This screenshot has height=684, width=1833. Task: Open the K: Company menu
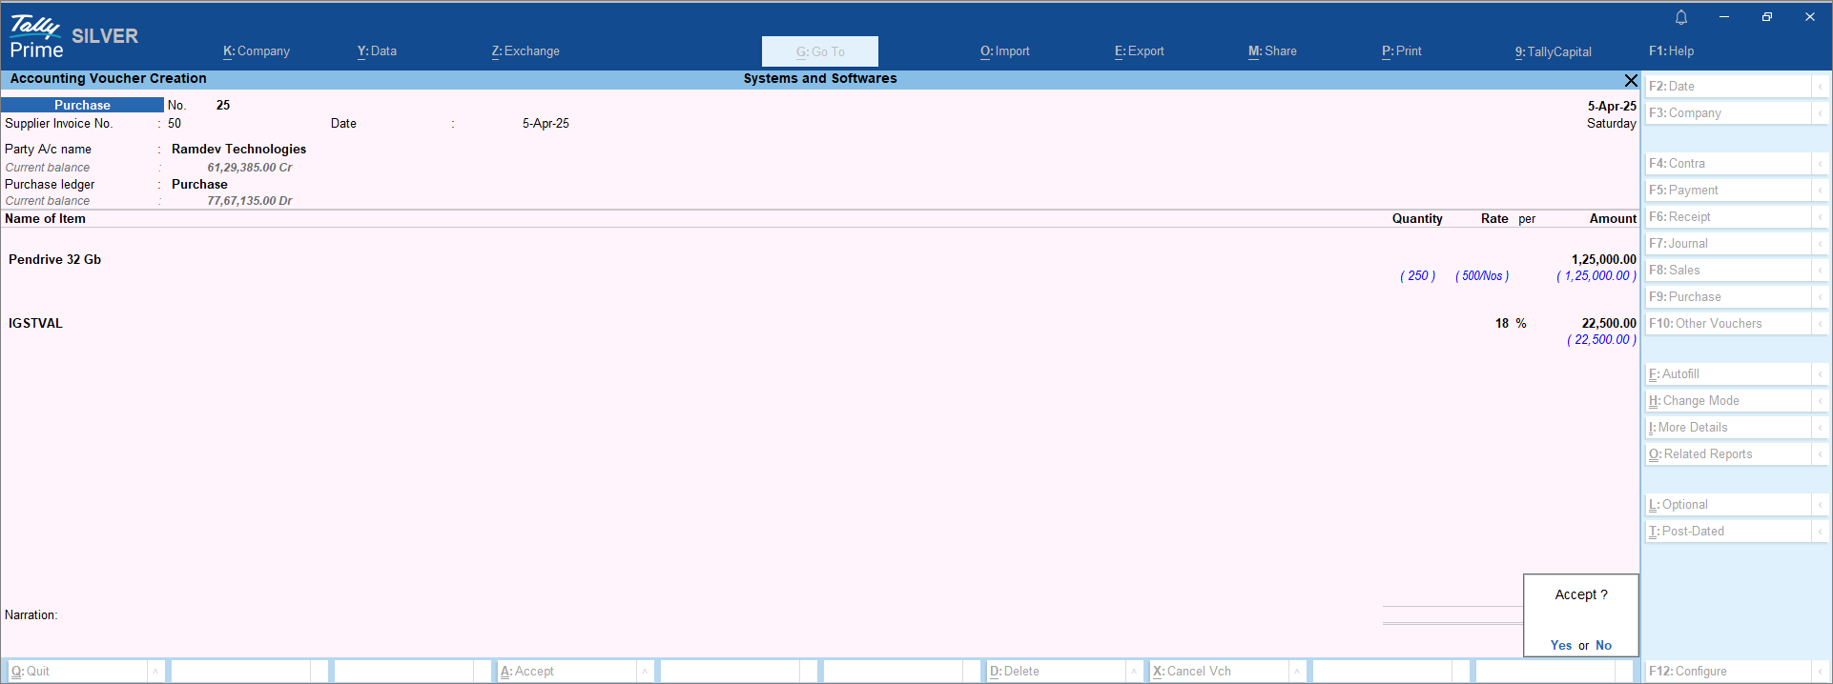pyautogui.click(x=257, y=51)
